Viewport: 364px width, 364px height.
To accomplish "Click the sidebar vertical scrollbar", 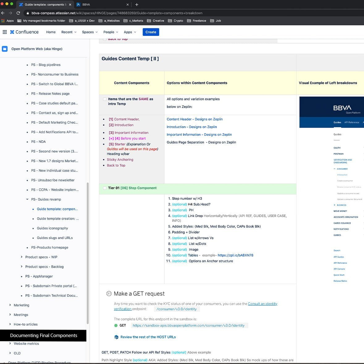I will click(88, 253).
